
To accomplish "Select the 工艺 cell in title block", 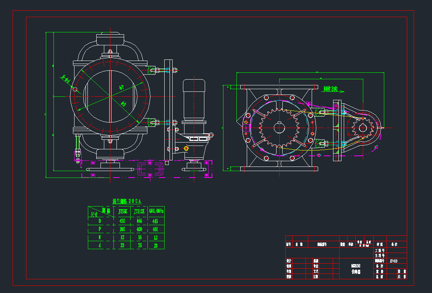I will (316, 272).
